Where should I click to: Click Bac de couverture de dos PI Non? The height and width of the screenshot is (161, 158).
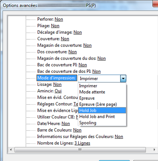[x=96, y=72]
